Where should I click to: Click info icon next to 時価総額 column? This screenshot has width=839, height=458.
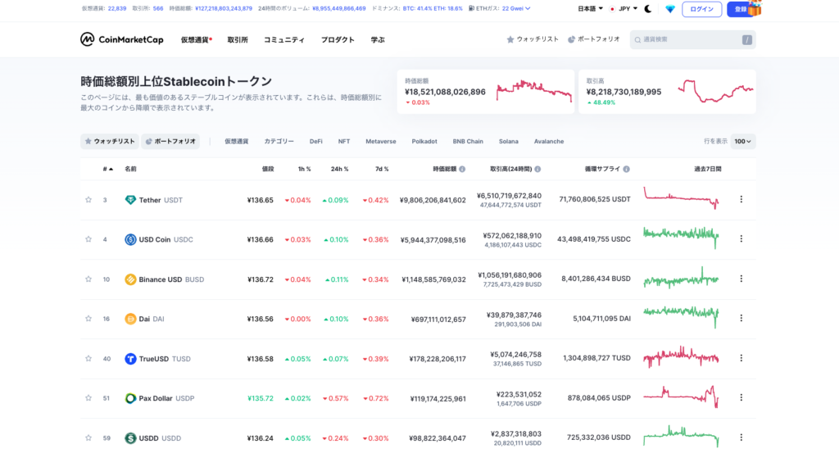(x=462, y=169)
